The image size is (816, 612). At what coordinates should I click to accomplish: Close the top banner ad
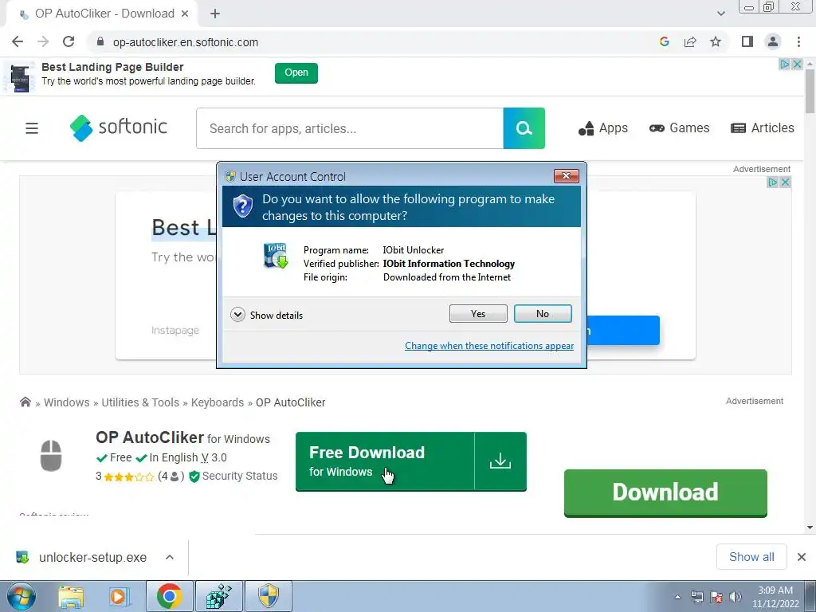point(797,64)
